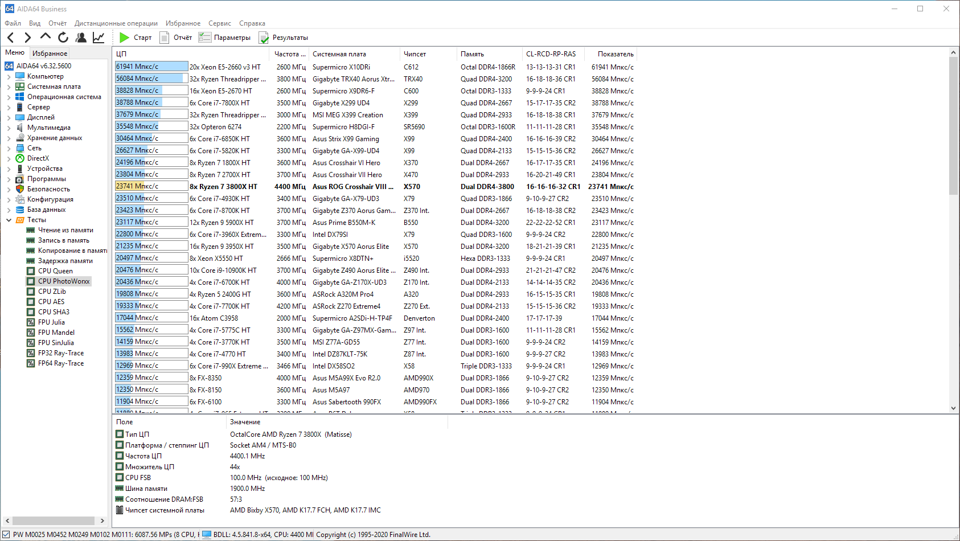Expand the Компьютер tree node
This screenshot has height=541, width=960.
point(9,76)
